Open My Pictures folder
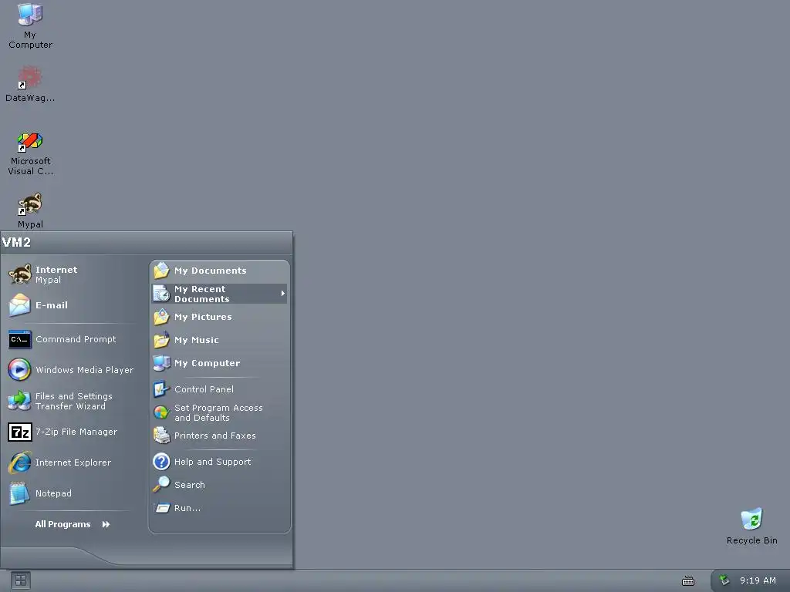Viewport: 790px width, 592px height. click(219, 317)
